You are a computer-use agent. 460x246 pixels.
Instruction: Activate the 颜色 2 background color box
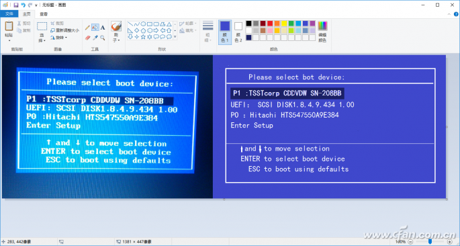tap(238, 32)
